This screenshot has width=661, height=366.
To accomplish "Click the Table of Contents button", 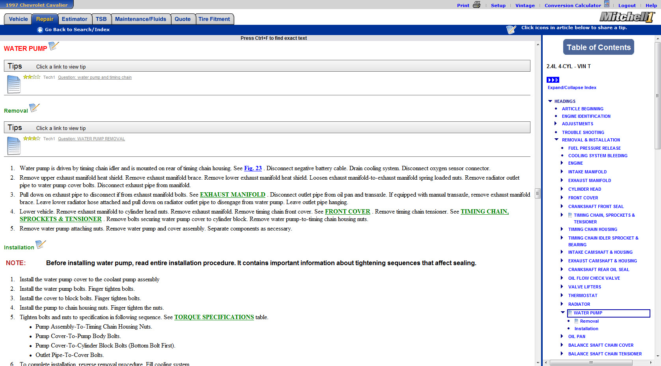I will pyautogui.click(x=599, y=47).
